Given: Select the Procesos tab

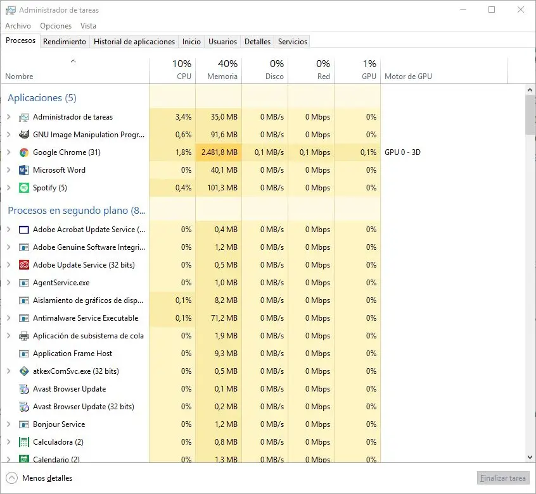Looking at the screenshot, I should point(20,40).
